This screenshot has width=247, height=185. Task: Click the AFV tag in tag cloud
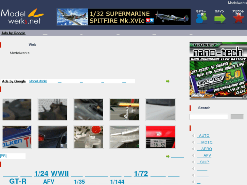click(x=49, y=182)
